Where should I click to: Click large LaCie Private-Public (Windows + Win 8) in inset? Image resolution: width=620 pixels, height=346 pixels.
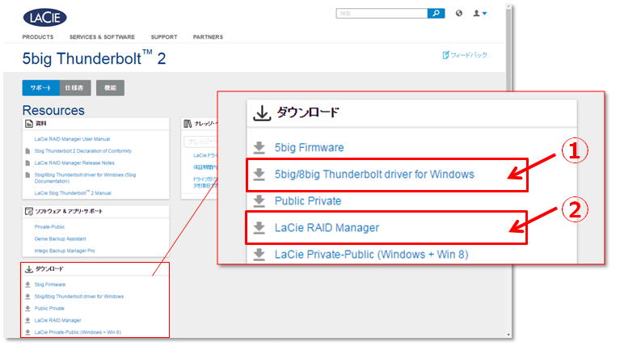pyautogui.click(x=371, y=255)
